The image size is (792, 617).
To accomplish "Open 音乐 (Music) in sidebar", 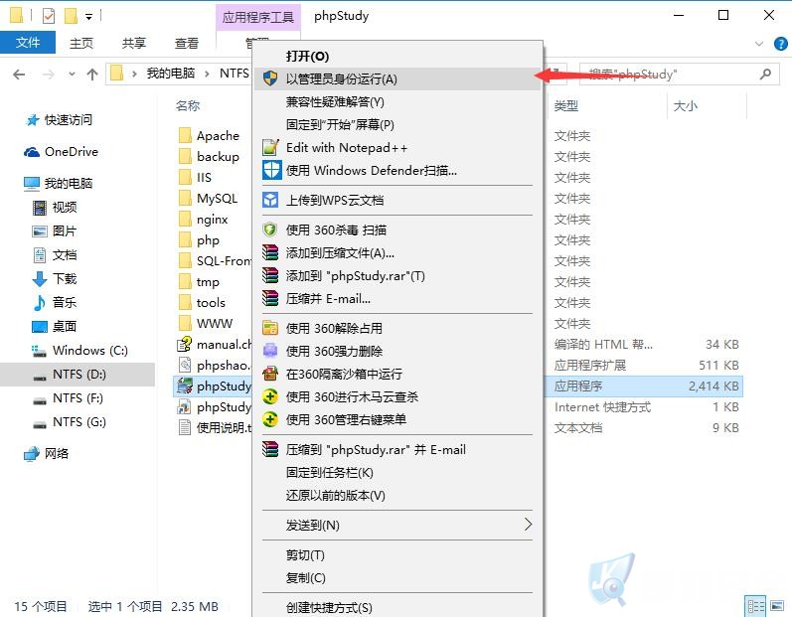I will tap(55, 302).
